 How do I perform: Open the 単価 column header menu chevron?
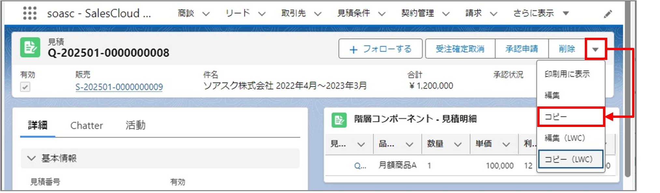(x=506, y=144)
